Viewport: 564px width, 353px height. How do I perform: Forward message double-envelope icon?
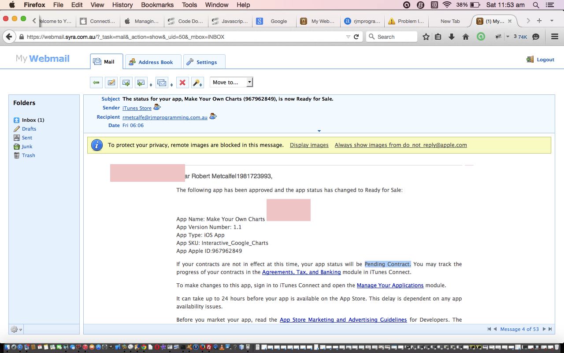point(162,83)
